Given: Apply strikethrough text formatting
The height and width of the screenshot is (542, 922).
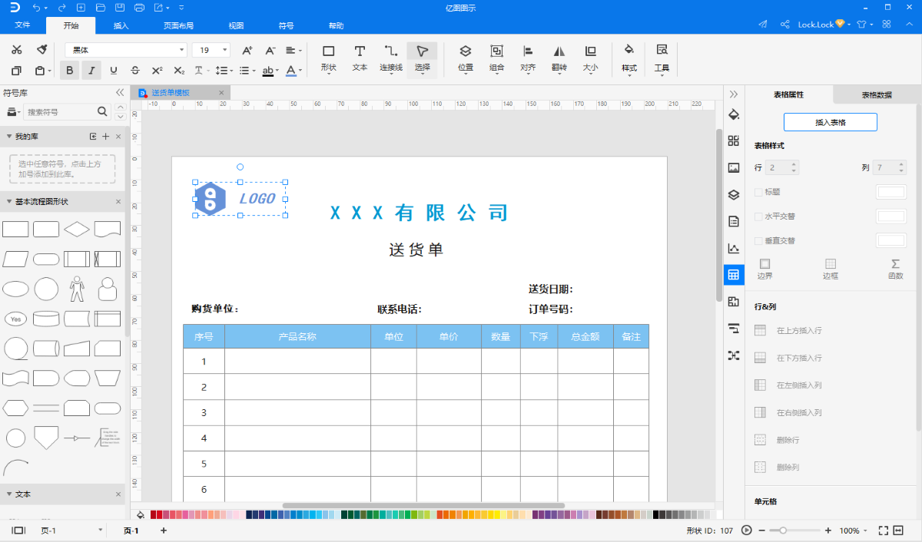Looking at the screenshot, I should 135,71.
